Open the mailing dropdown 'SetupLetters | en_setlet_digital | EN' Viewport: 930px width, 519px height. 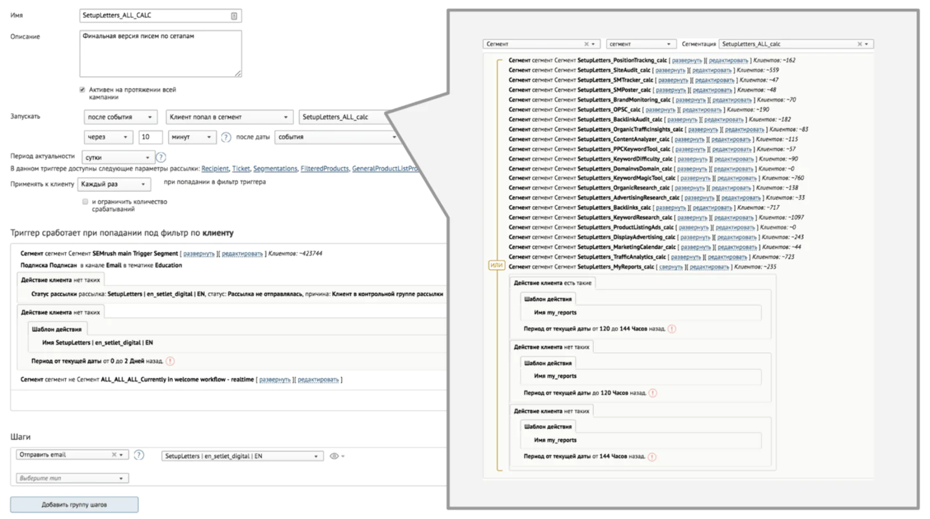tap(242, 456)
